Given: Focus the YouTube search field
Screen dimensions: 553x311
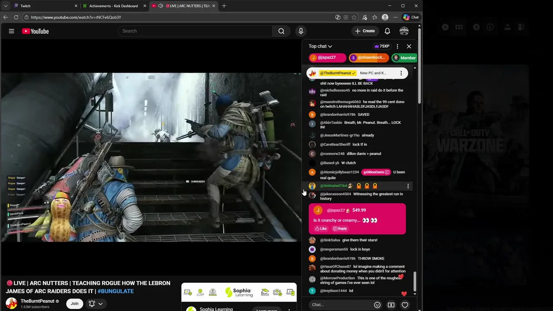Looking at the screenshot, I should coord(195,31).
